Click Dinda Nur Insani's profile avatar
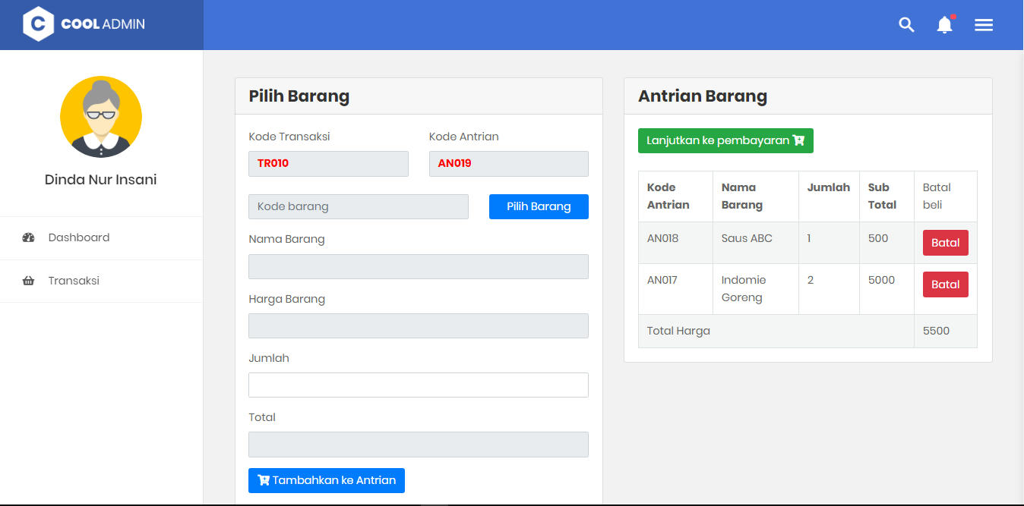The height and width of the screenshot is (506, 1024). pos(100,117)
